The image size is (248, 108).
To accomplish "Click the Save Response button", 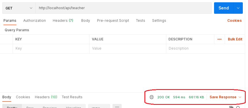I will coord(223,97).
